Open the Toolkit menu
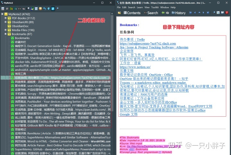This screenshot has height=155, width=231. 155,7
